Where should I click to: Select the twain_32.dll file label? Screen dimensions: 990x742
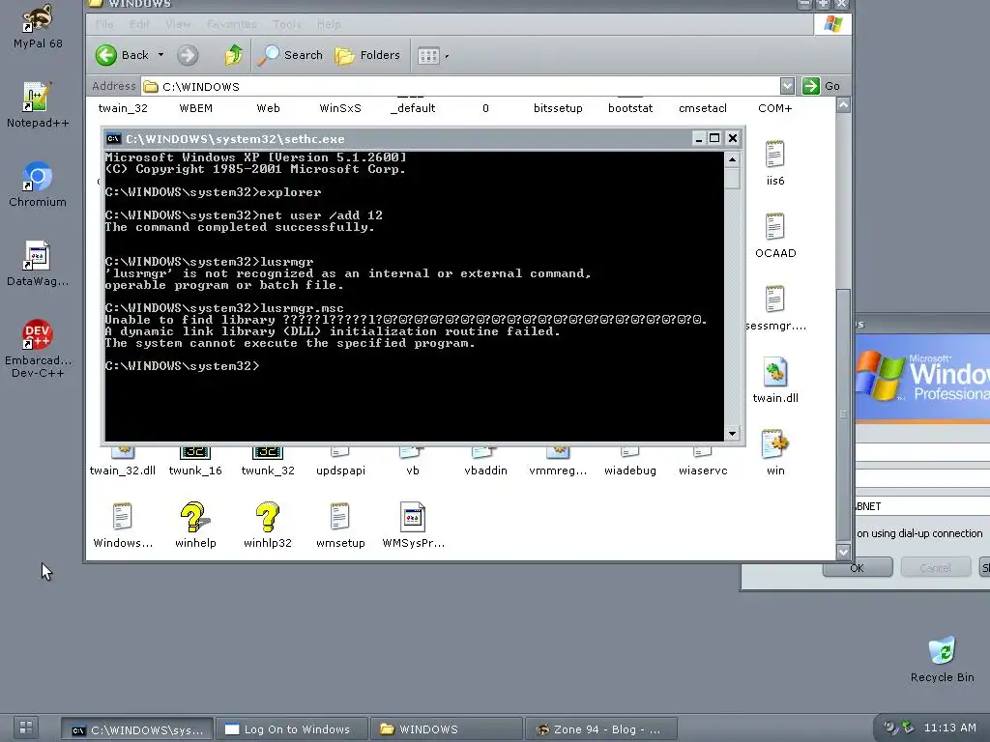[123, 471]
